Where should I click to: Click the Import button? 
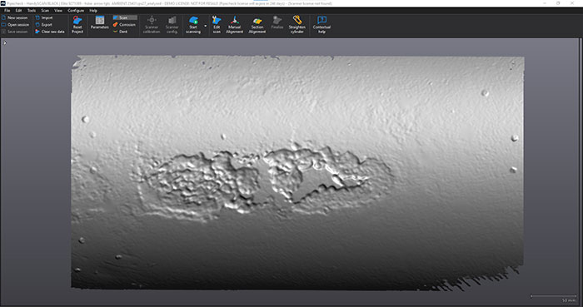coord(44,17)
